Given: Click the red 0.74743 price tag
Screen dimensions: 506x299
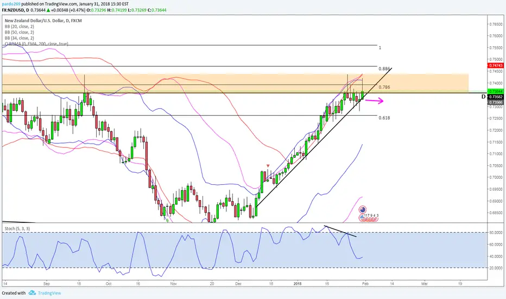Looking at the screenshot, I should tap(495, 66).
